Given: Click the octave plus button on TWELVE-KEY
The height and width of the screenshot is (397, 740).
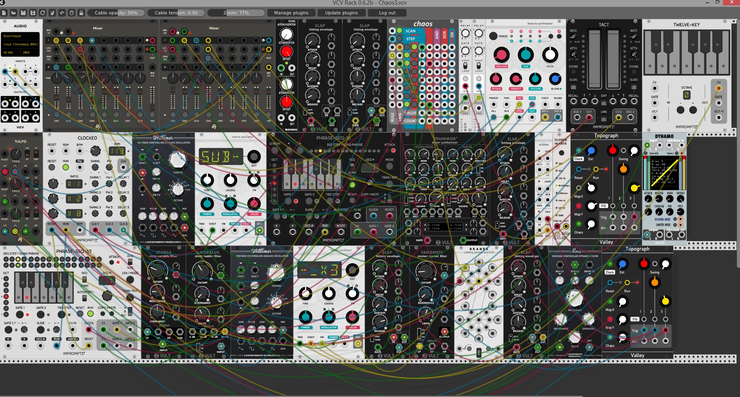Looking at the screenshot, I should pyautogui.click(x=693, y=110).
